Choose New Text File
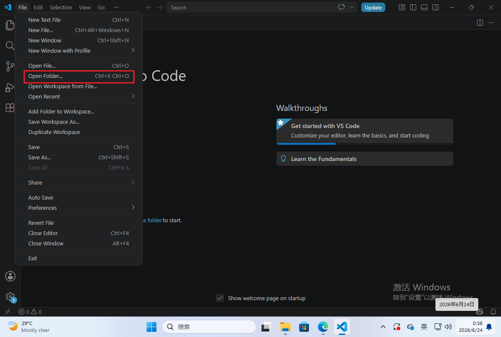The image size is (501, 337). tap(78, 20)
